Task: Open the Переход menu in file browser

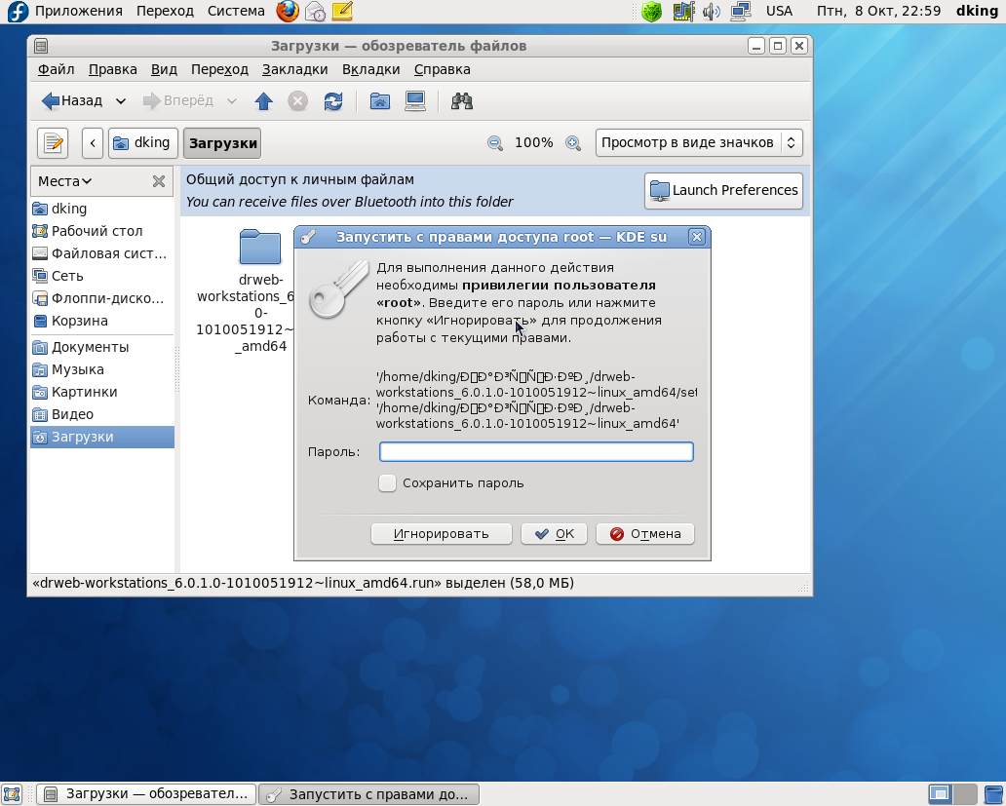Action: (x=219, y=69)
